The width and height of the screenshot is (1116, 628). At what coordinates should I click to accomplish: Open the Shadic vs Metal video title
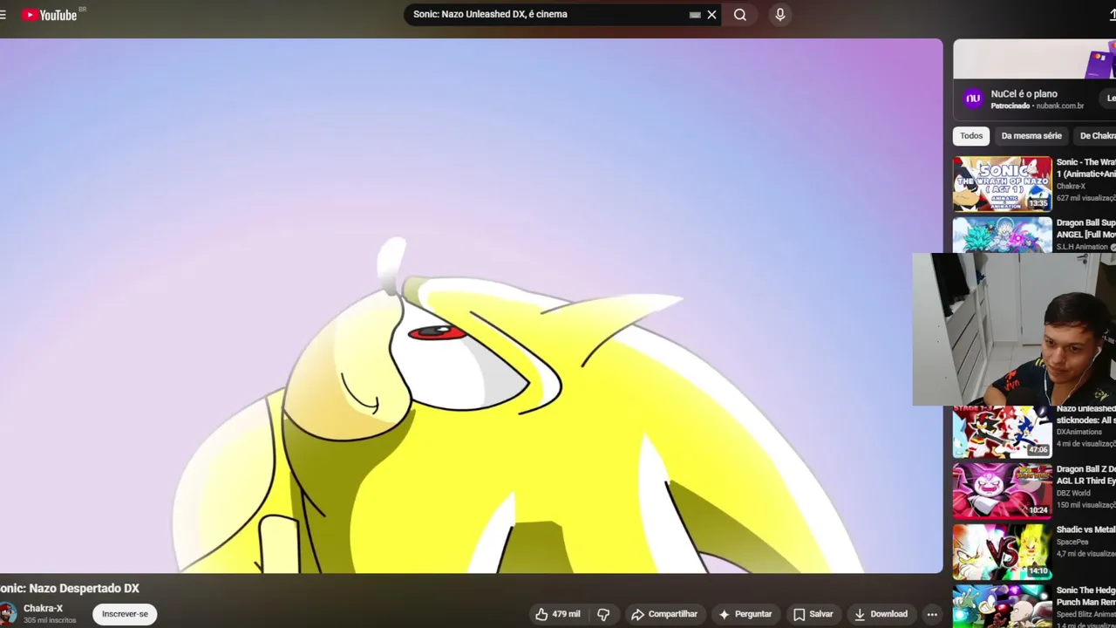pyautogui.click(x=1085, y=529)
